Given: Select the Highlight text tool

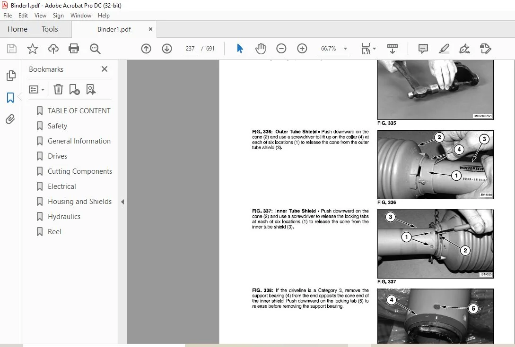Looking at the screenshot, I should click(444, 49).
